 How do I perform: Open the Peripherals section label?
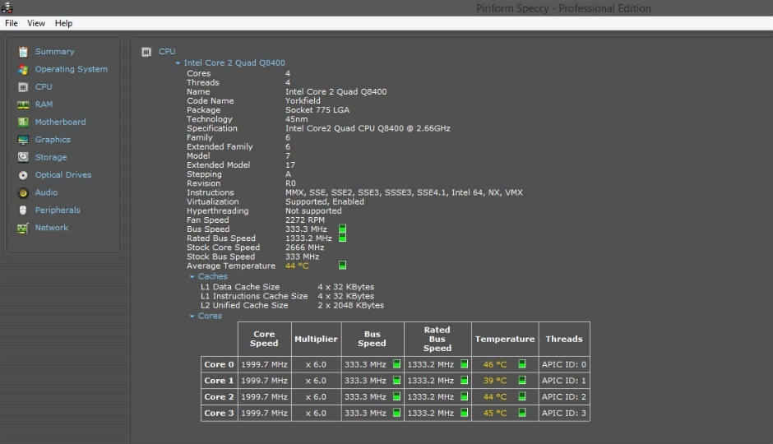tap(58, 210)
